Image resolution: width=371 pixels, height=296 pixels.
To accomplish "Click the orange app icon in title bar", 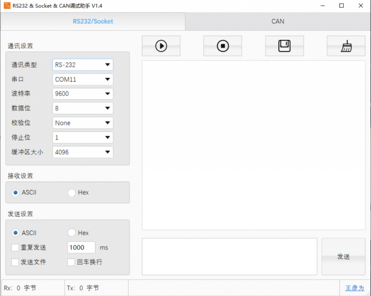I will pyautogui.click(x=7, y=6).
